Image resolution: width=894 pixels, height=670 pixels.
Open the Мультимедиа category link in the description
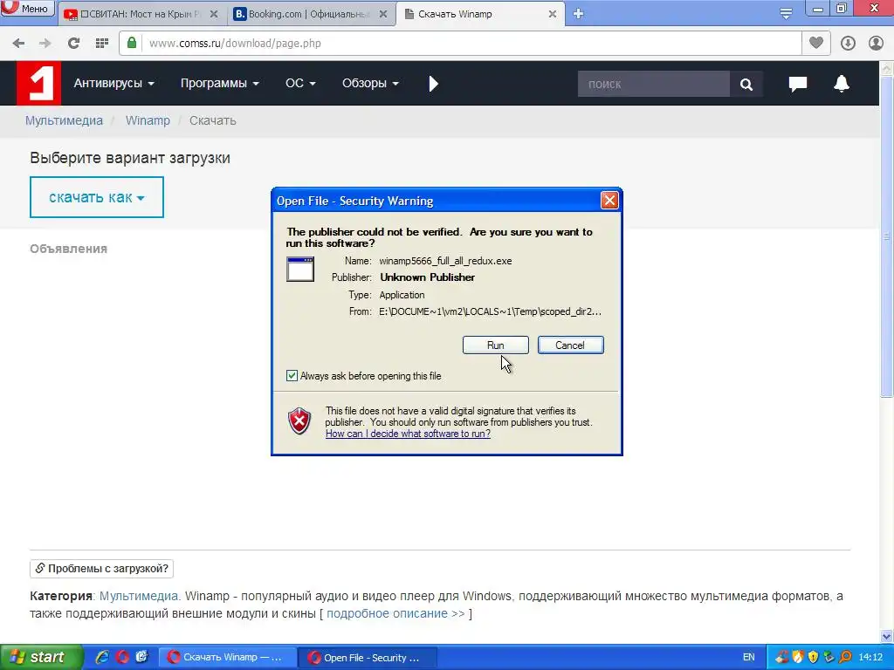tap(139, 596)
